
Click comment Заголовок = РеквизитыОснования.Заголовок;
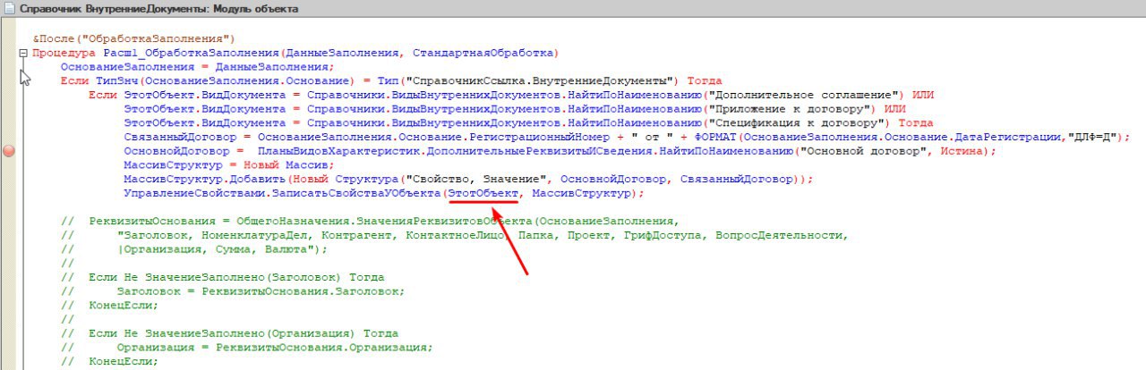pyautogui.click(x=232, y=291)
